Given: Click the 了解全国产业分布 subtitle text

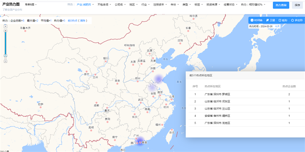Looking at the screenshot, I should coord(12,10).
